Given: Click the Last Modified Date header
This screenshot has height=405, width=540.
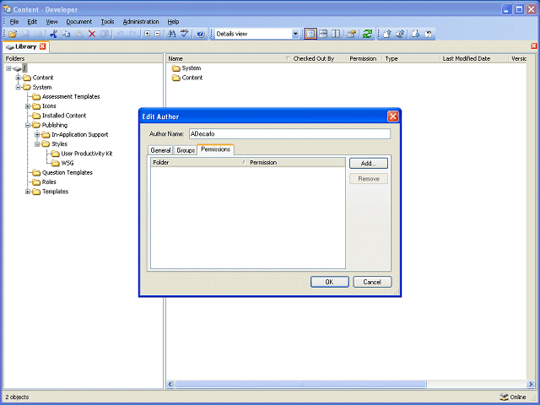Looking at the screenshot, I should pos(474,58).
